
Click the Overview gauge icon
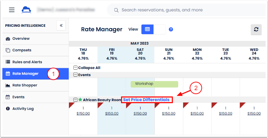[8, 39]
